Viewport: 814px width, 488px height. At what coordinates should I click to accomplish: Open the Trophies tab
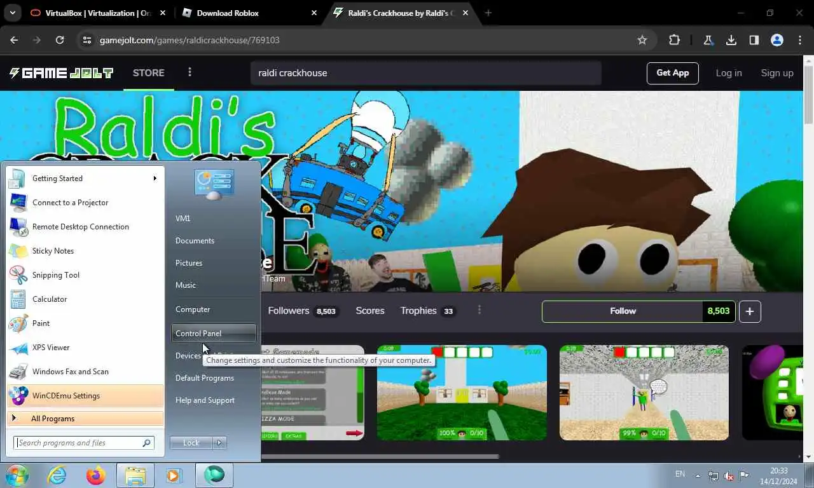click(x=428, y=311)
